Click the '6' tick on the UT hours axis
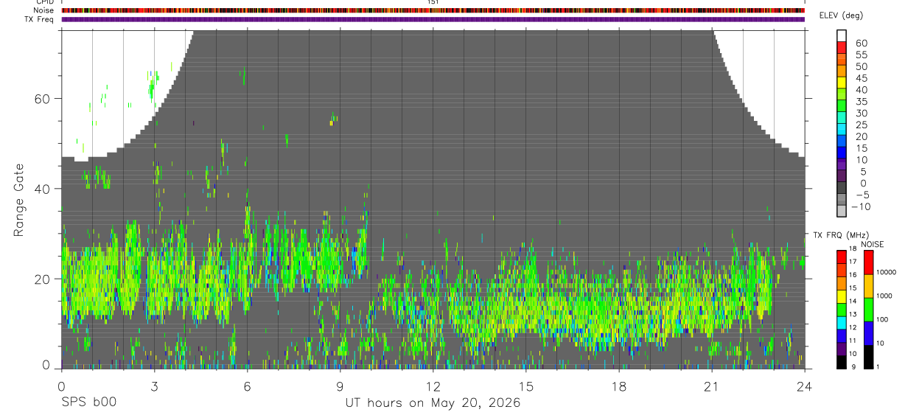 click(x=247, y=386)
